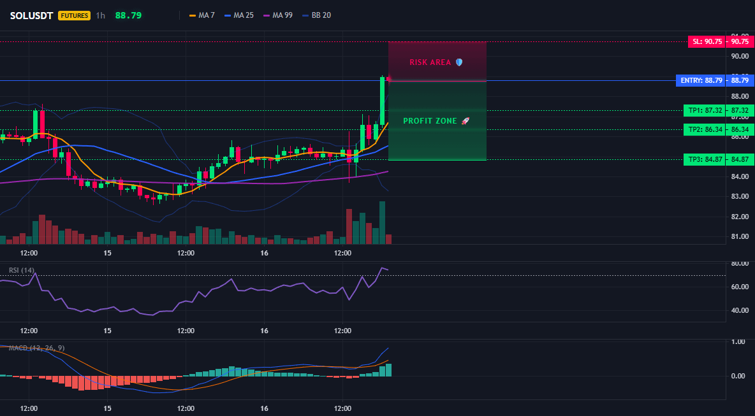Click the 80.00 RSI axis value
755x416 pixels.
pyautogui.click(x=740, y=264)
